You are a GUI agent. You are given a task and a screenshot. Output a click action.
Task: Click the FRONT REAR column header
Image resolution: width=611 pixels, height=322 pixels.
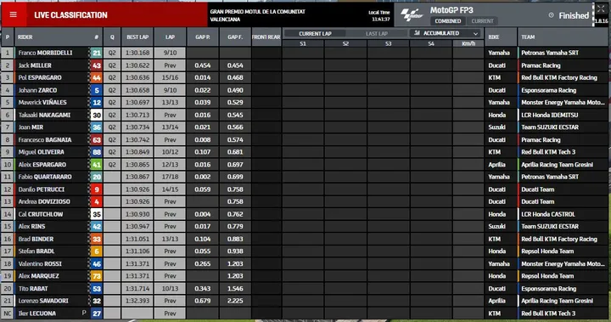(266, 37)
